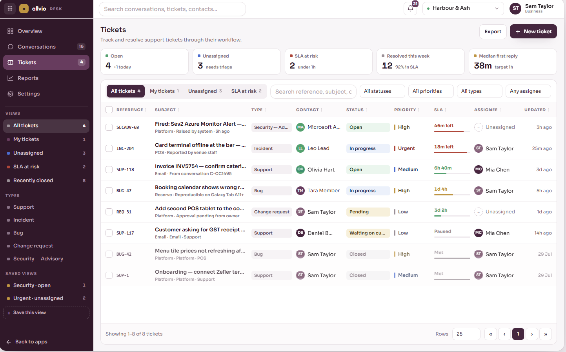566x352 pixels.
Task: Click the Export button
Action: tap(493, 31)
